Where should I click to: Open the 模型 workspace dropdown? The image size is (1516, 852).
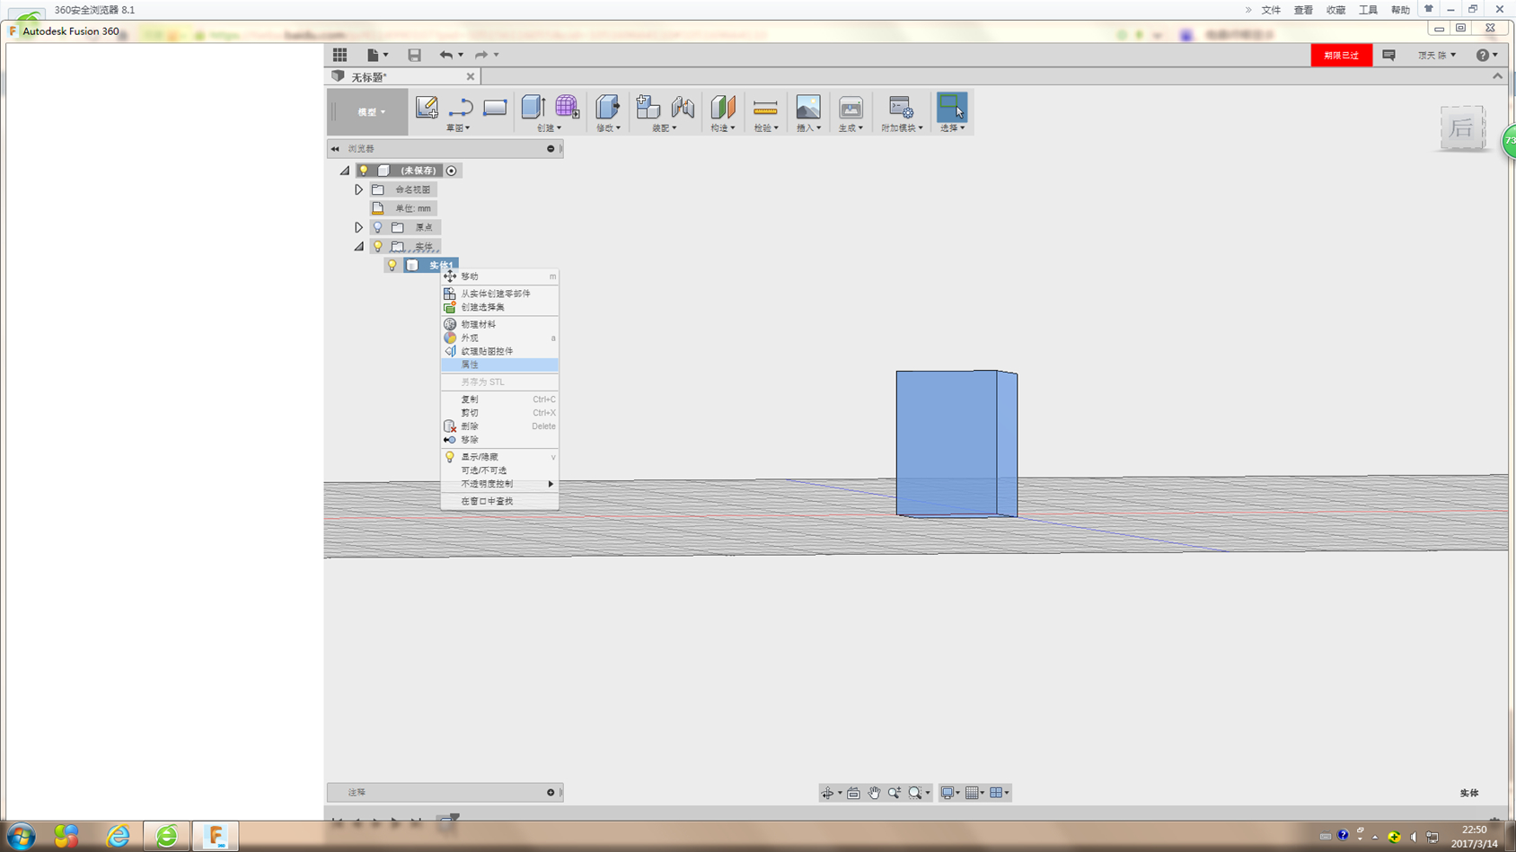coord(370,112)
